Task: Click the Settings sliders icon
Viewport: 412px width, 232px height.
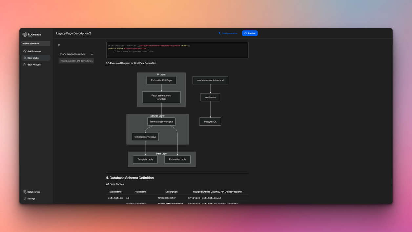Action: tap(25, 199)
